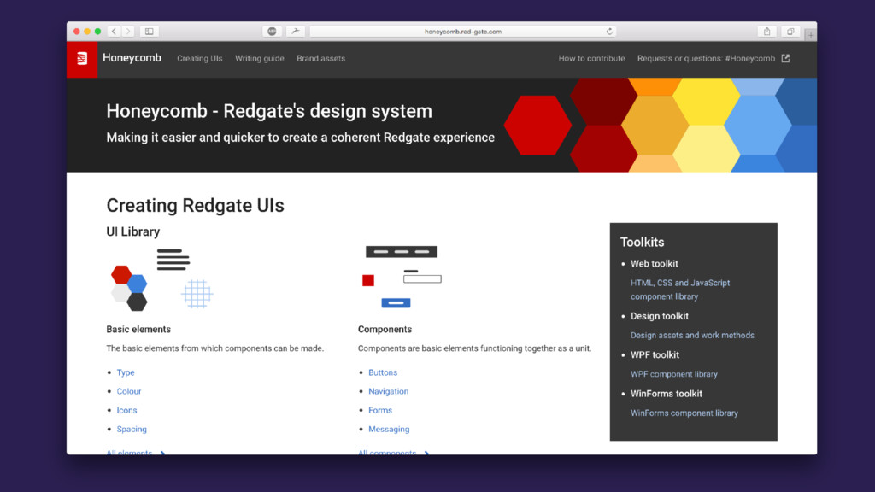Open the Icons link
The width and height of the screenshot is (875, 492).
click(x=126, y=410)
